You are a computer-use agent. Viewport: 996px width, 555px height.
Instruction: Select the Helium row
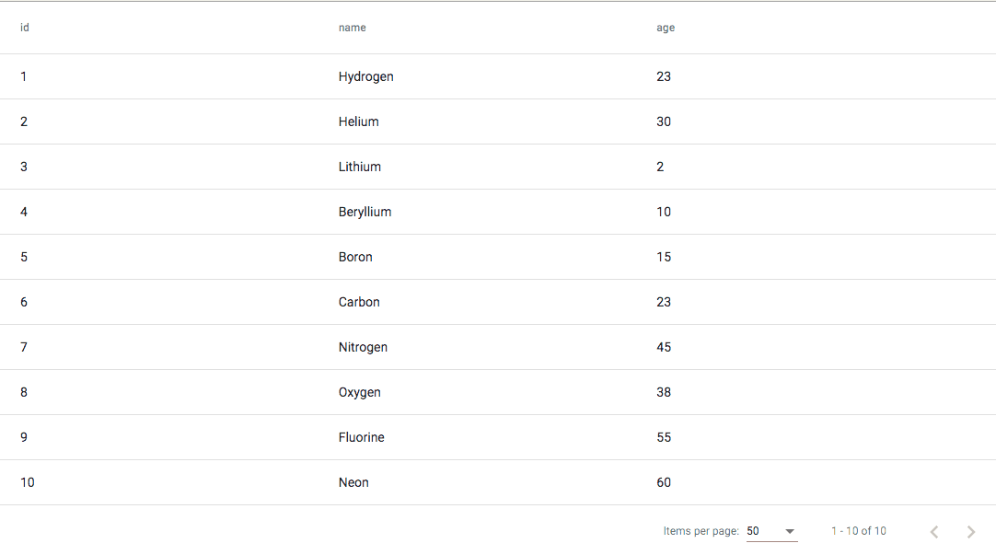[498, 121]
